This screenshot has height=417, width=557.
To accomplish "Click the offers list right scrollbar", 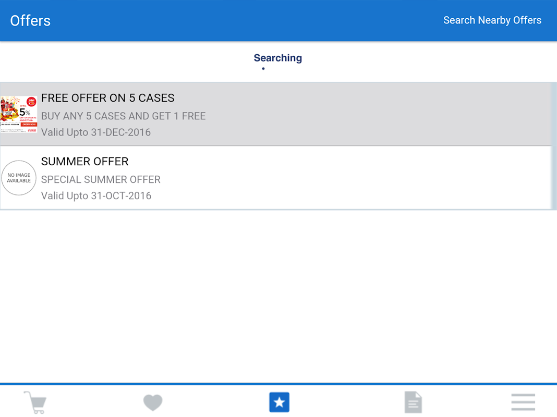I will click(554, 146).
